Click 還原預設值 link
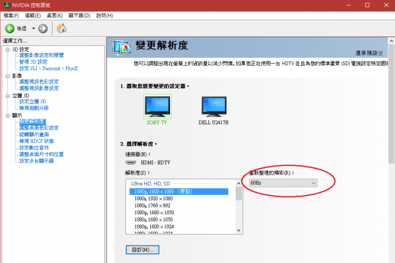The height and width of the screenshot is (263, 395). [x=369, y=53]
